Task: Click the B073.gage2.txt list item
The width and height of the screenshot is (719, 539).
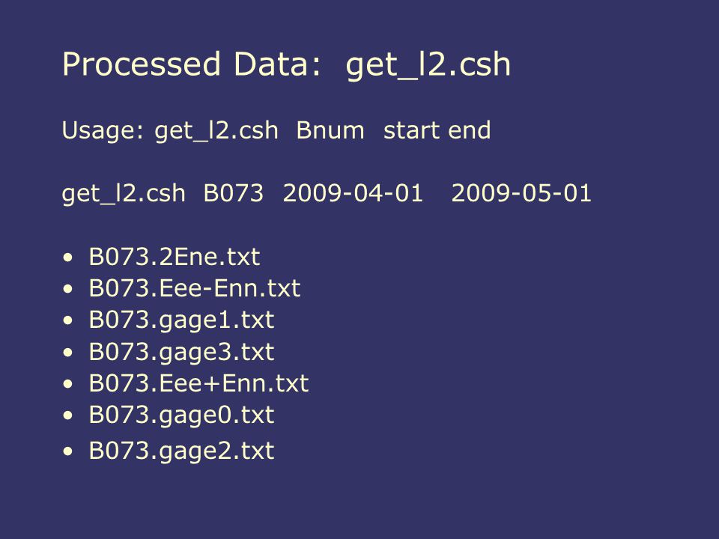Action: pos(181,451)
